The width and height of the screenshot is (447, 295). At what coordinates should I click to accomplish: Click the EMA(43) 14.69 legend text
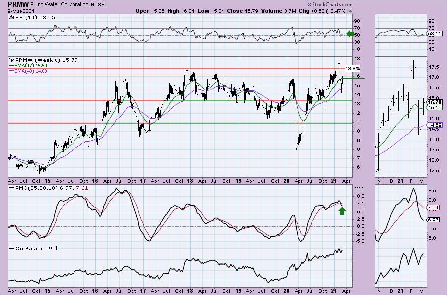click(31, 71)
